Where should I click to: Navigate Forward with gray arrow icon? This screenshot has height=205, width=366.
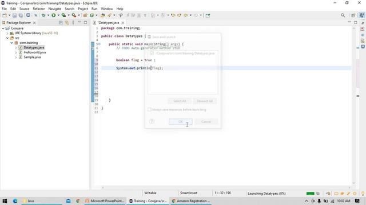(196, 15)
